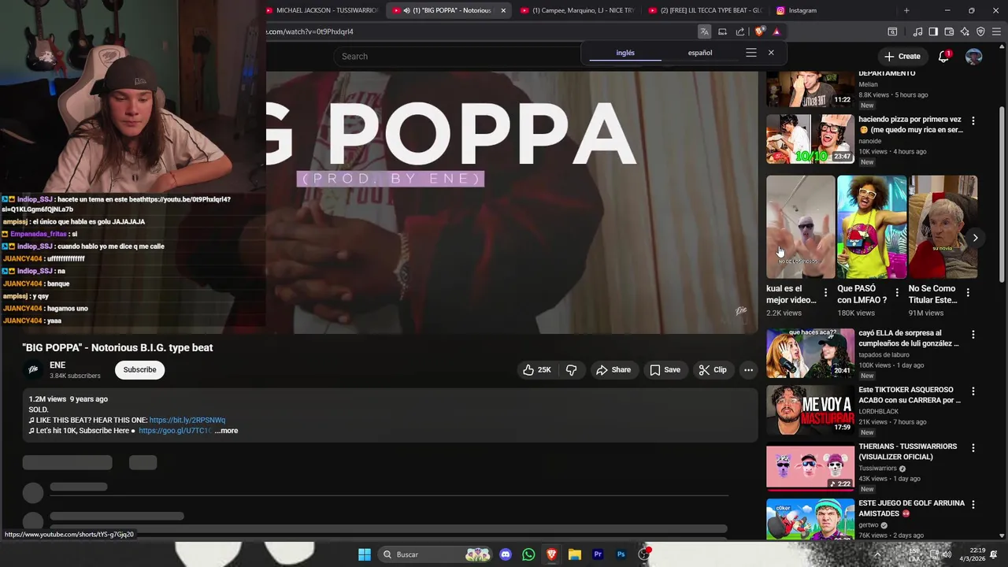Screen dimensions: 1008x567
Task: Open File Explorer from the taskbar
Action: 575,554
